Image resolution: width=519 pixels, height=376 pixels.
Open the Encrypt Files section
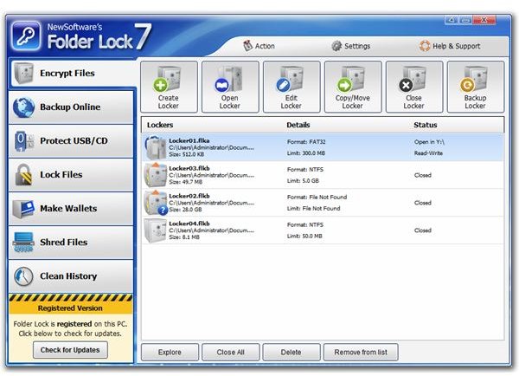point(72,74)
